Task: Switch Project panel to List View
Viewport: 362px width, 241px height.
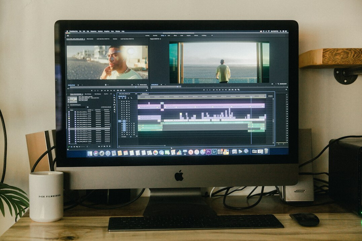Action: (72, 146)
